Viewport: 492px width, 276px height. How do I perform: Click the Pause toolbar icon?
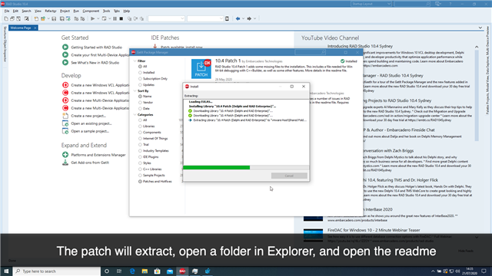(115, 18)
